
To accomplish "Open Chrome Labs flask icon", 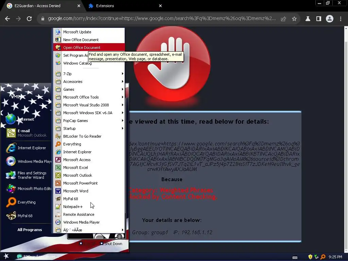I will tap(308, 19).
